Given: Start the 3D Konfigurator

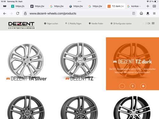Looking at the screenshot, I should click(121, 23).
